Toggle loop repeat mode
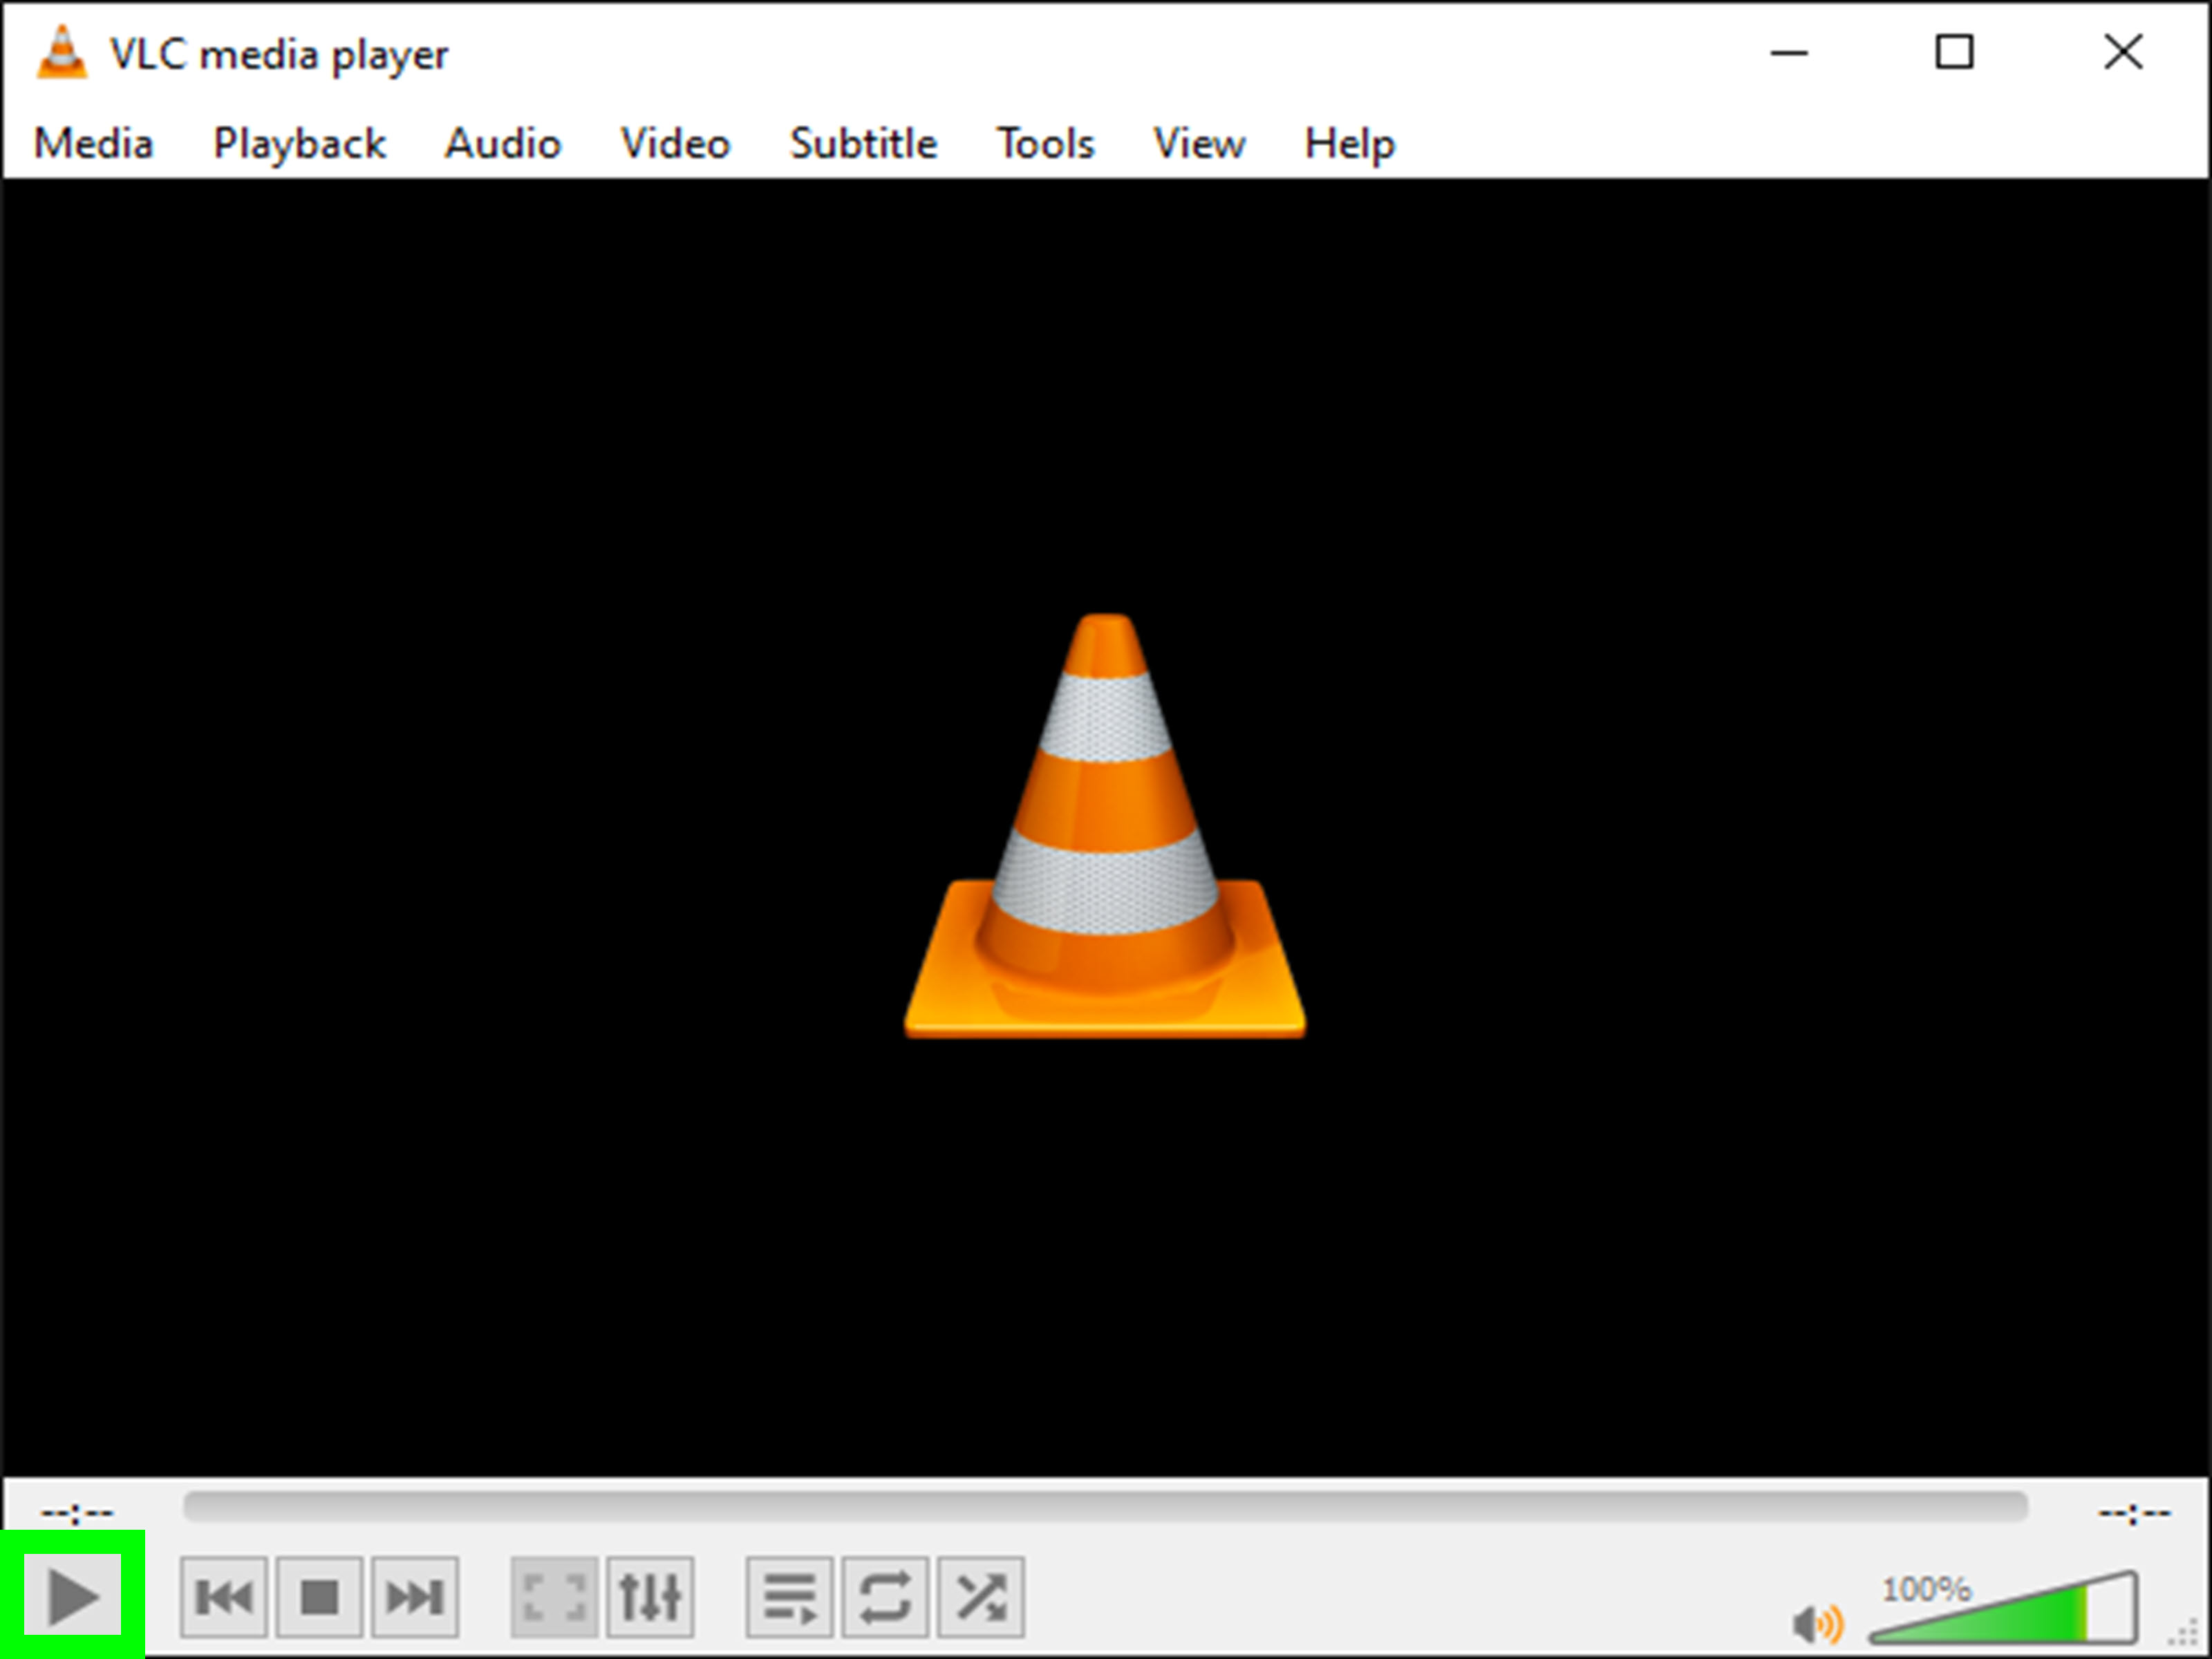The image size is (2212, 1659). click(x=885, y=1596)
